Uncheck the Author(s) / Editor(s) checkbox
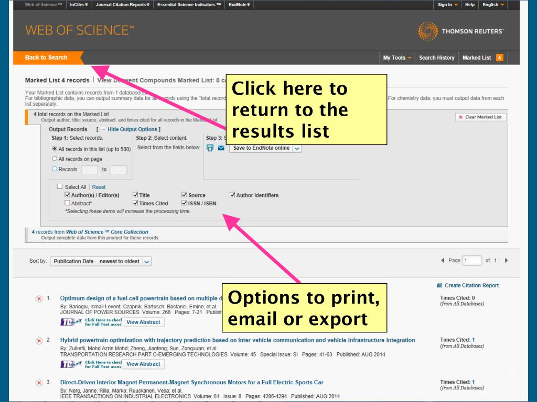 [68, 195]
